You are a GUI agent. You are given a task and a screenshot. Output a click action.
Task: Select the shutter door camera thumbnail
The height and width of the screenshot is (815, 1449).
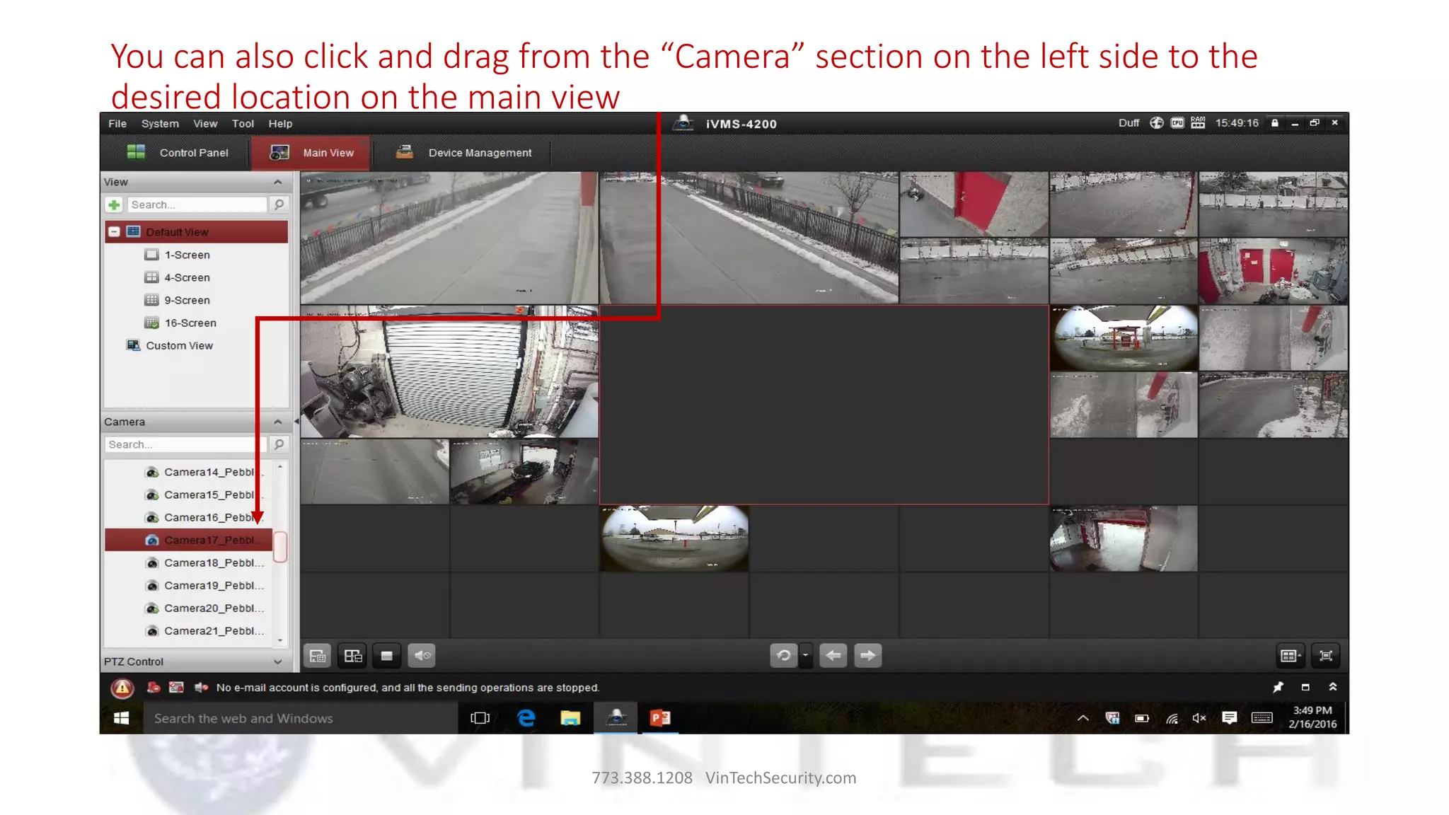pyautogui.click(x=449, y=371)
